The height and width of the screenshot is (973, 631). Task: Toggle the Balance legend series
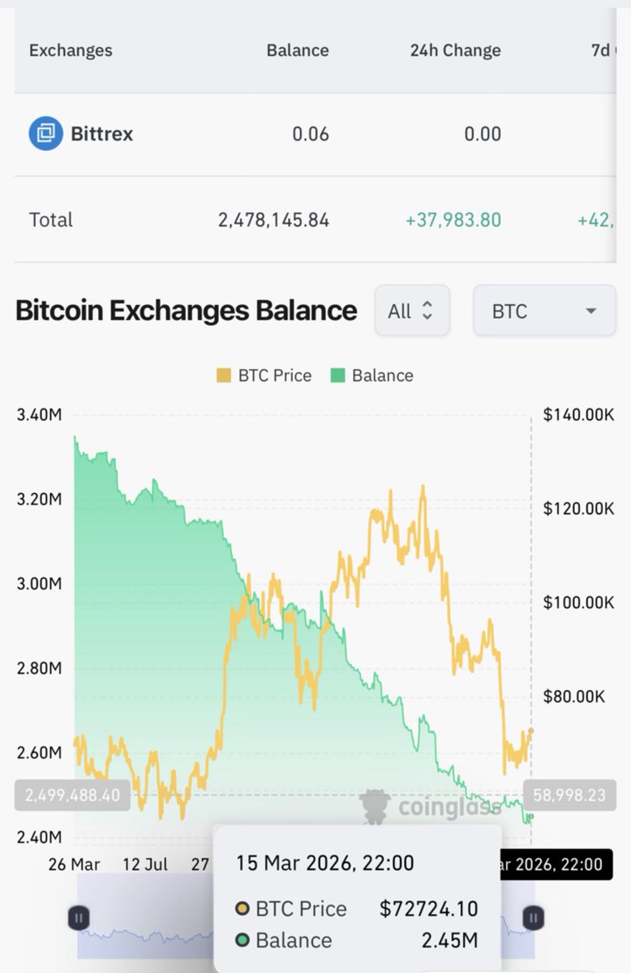click(x=372, y=375)
